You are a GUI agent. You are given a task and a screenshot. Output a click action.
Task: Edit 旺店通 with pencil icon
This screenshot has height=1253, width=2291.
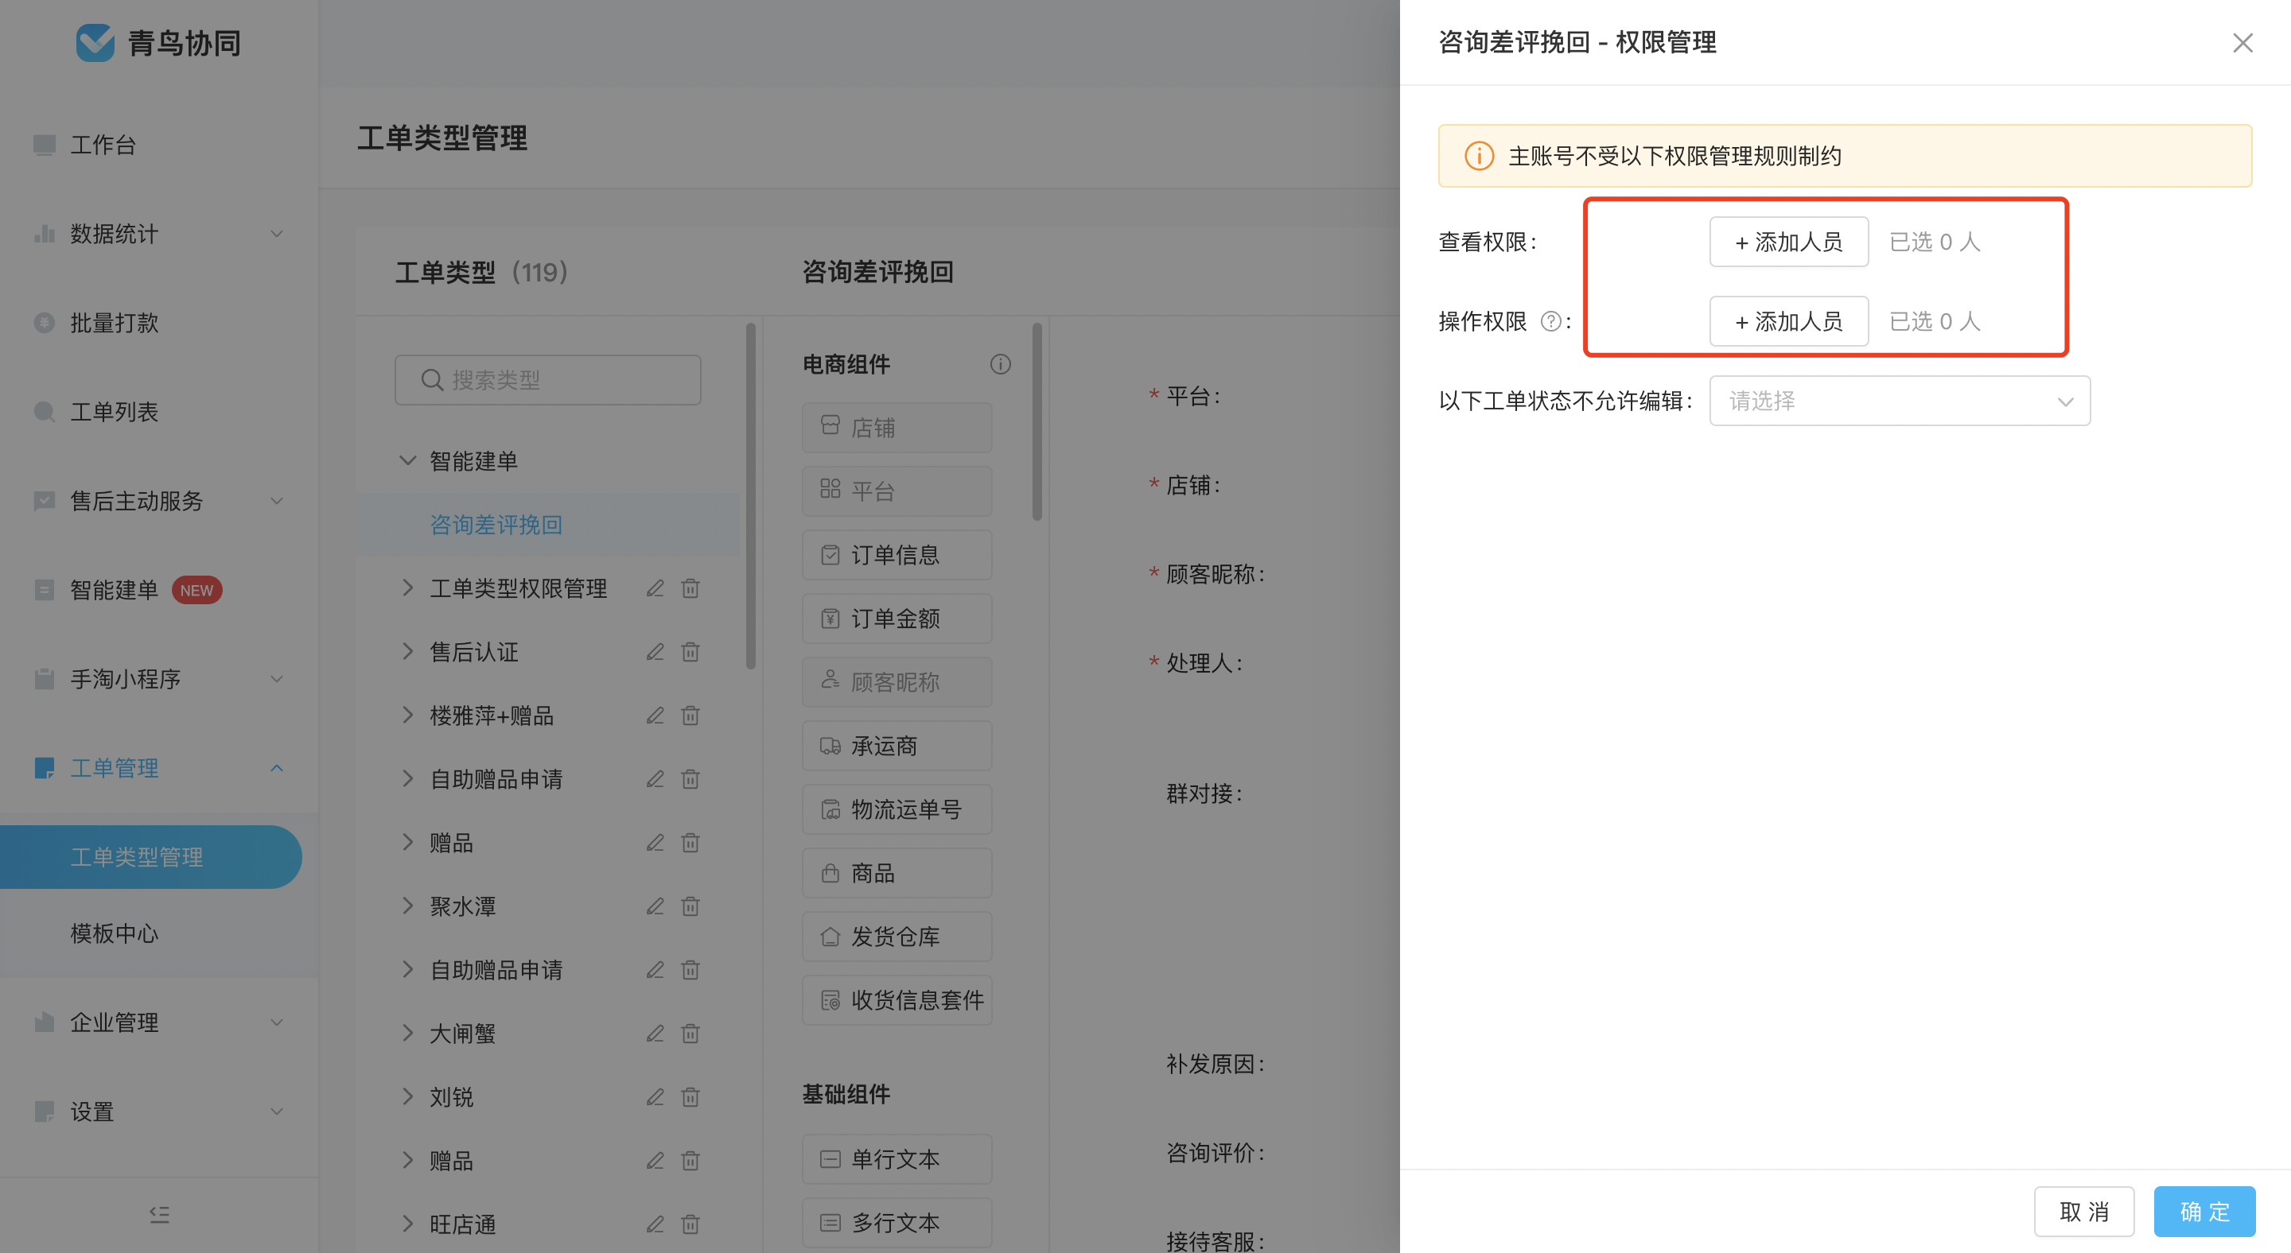pos(655,1224)
